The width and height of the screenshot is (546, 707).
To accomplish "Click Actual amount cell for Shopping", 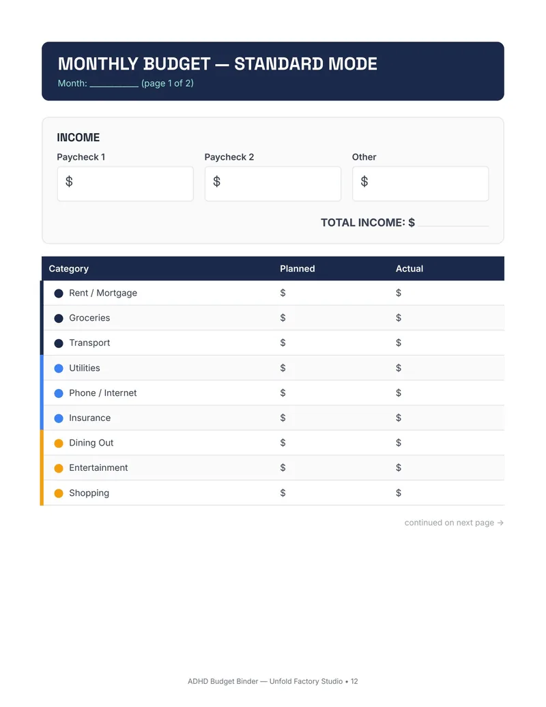I will (447, 493).
